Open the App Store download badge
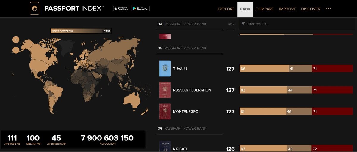The width and height of the screenshot is (357, 152). tap(121, 9)
